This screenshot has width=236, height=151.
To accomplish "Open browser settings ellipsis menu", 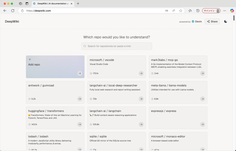I will tap(225, 11).
